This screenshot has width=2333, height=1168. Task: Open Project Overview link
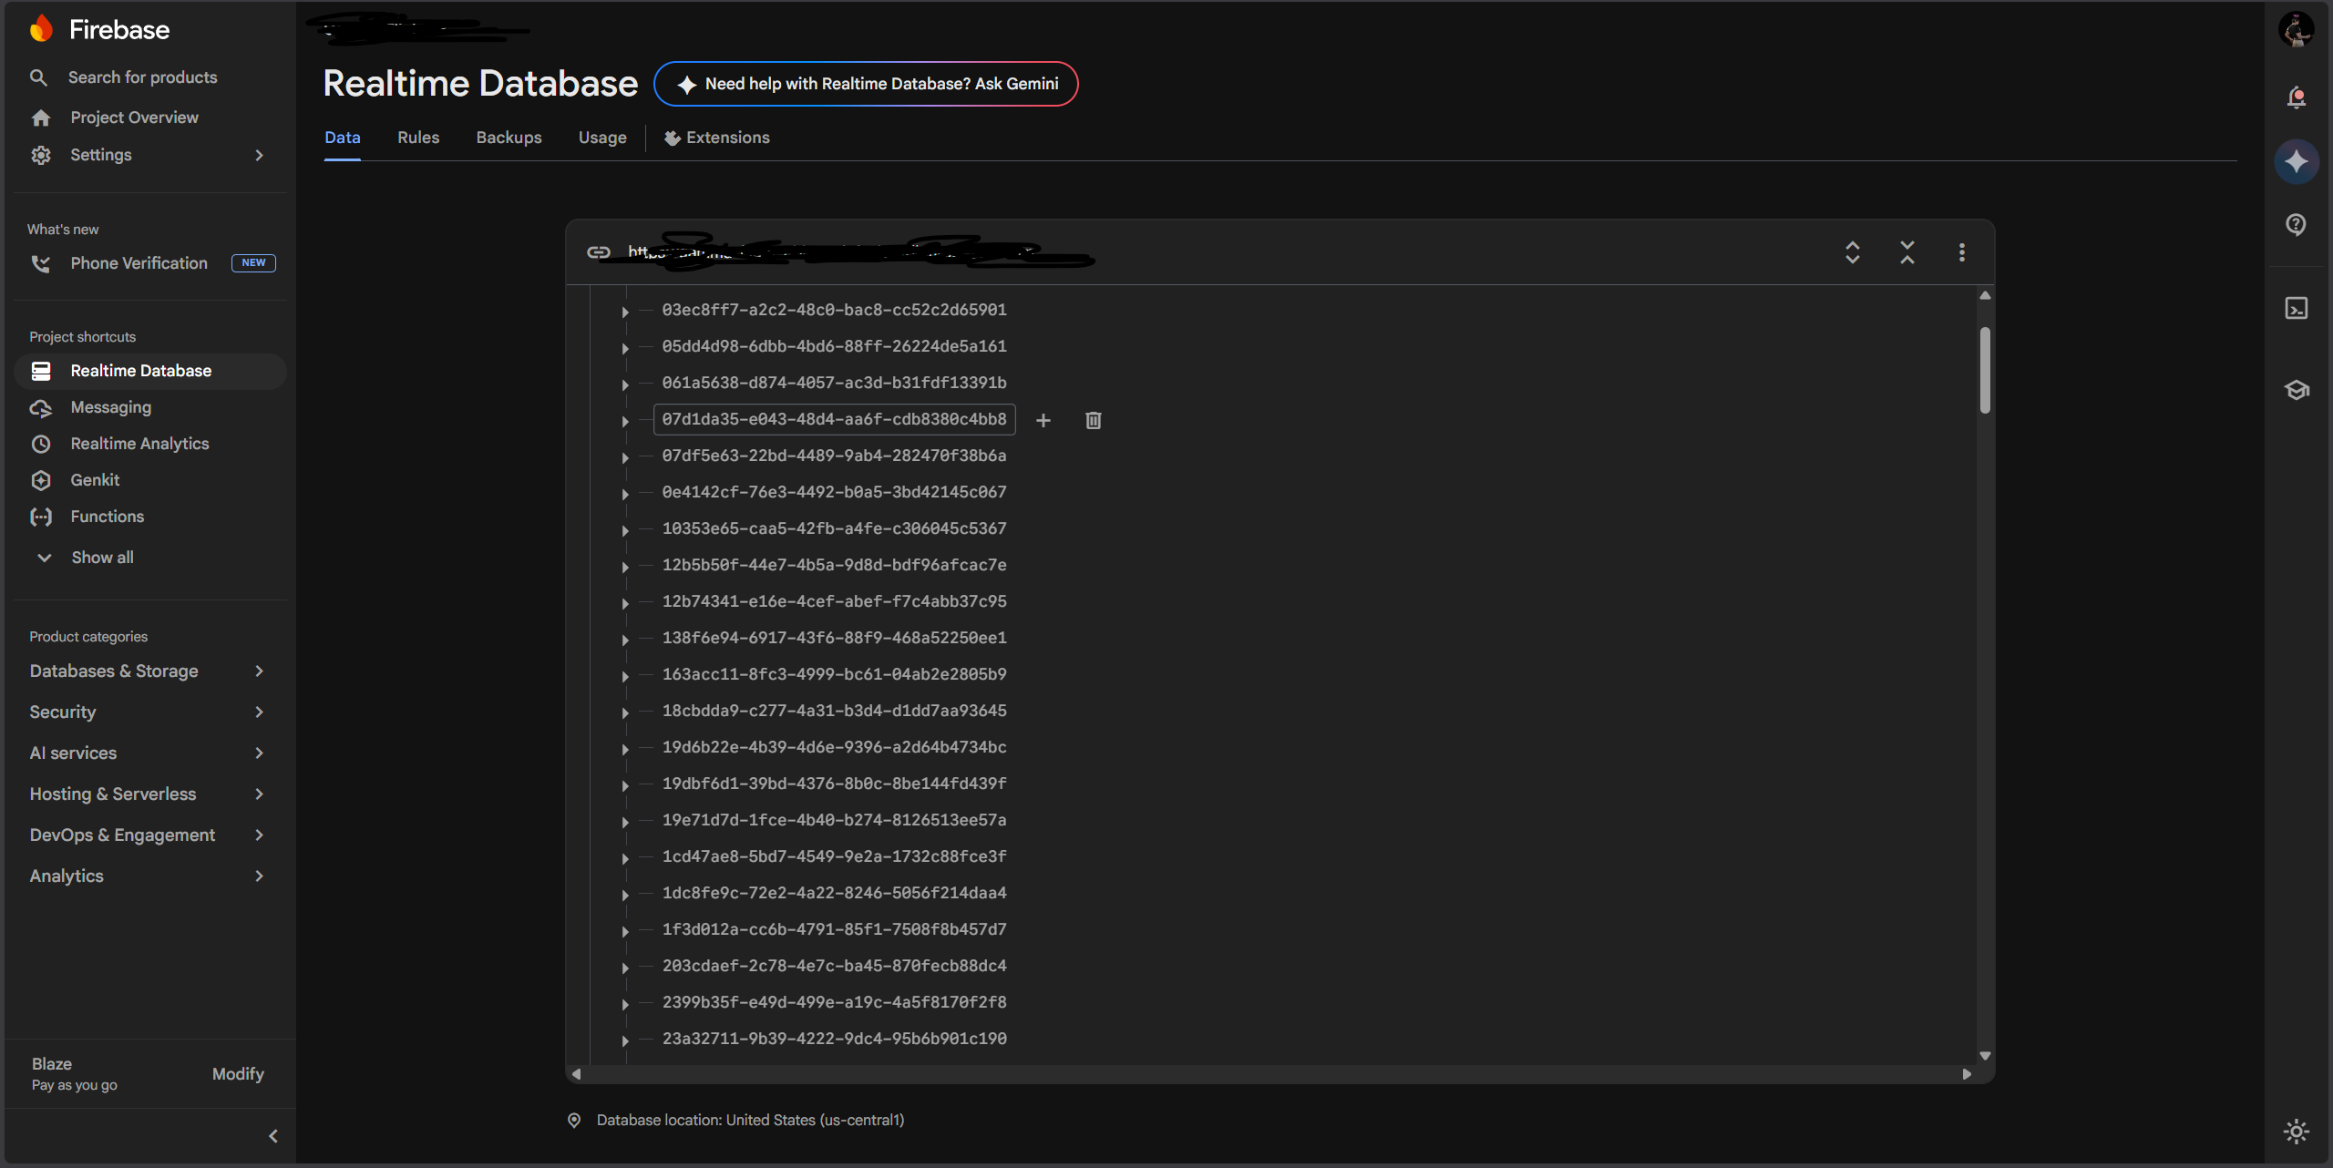coord(134,118)
